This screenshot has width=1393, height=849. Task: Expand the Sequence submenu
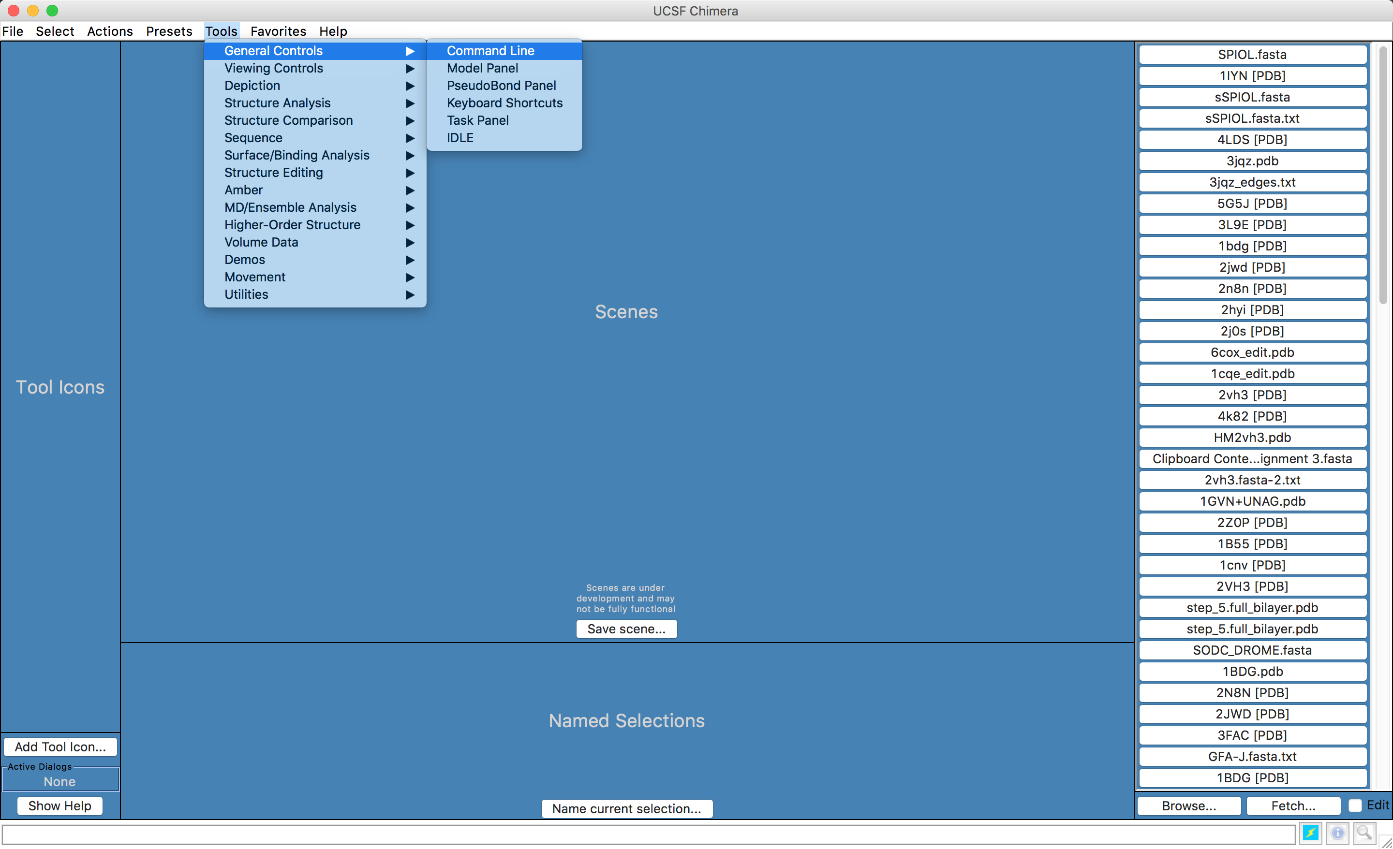point(315,138)
